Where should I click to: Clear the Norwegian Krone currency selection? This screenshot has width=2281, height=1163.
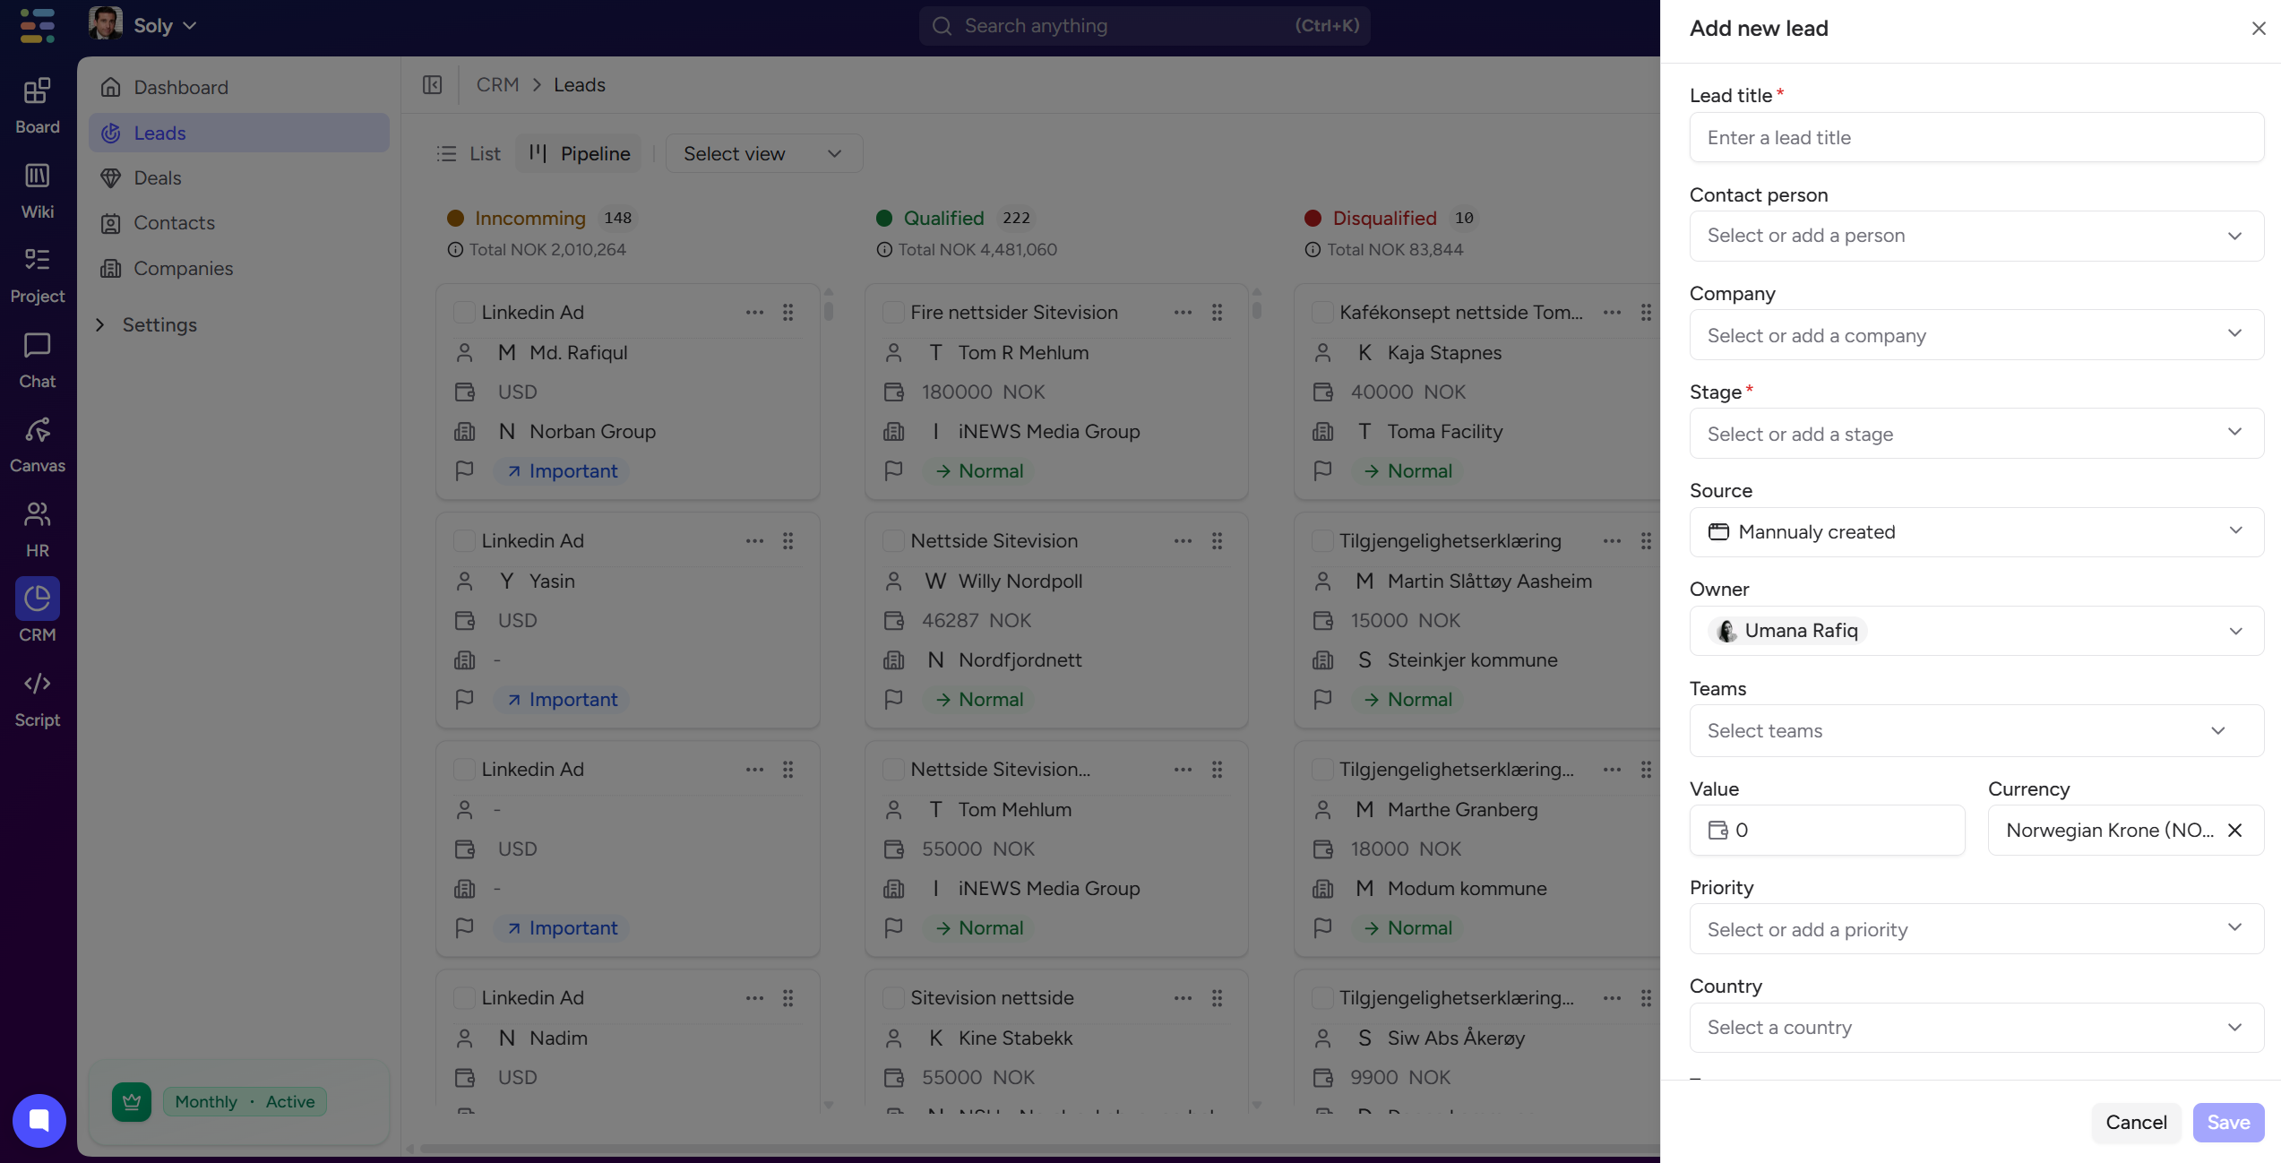click(x=2234, y=830)
